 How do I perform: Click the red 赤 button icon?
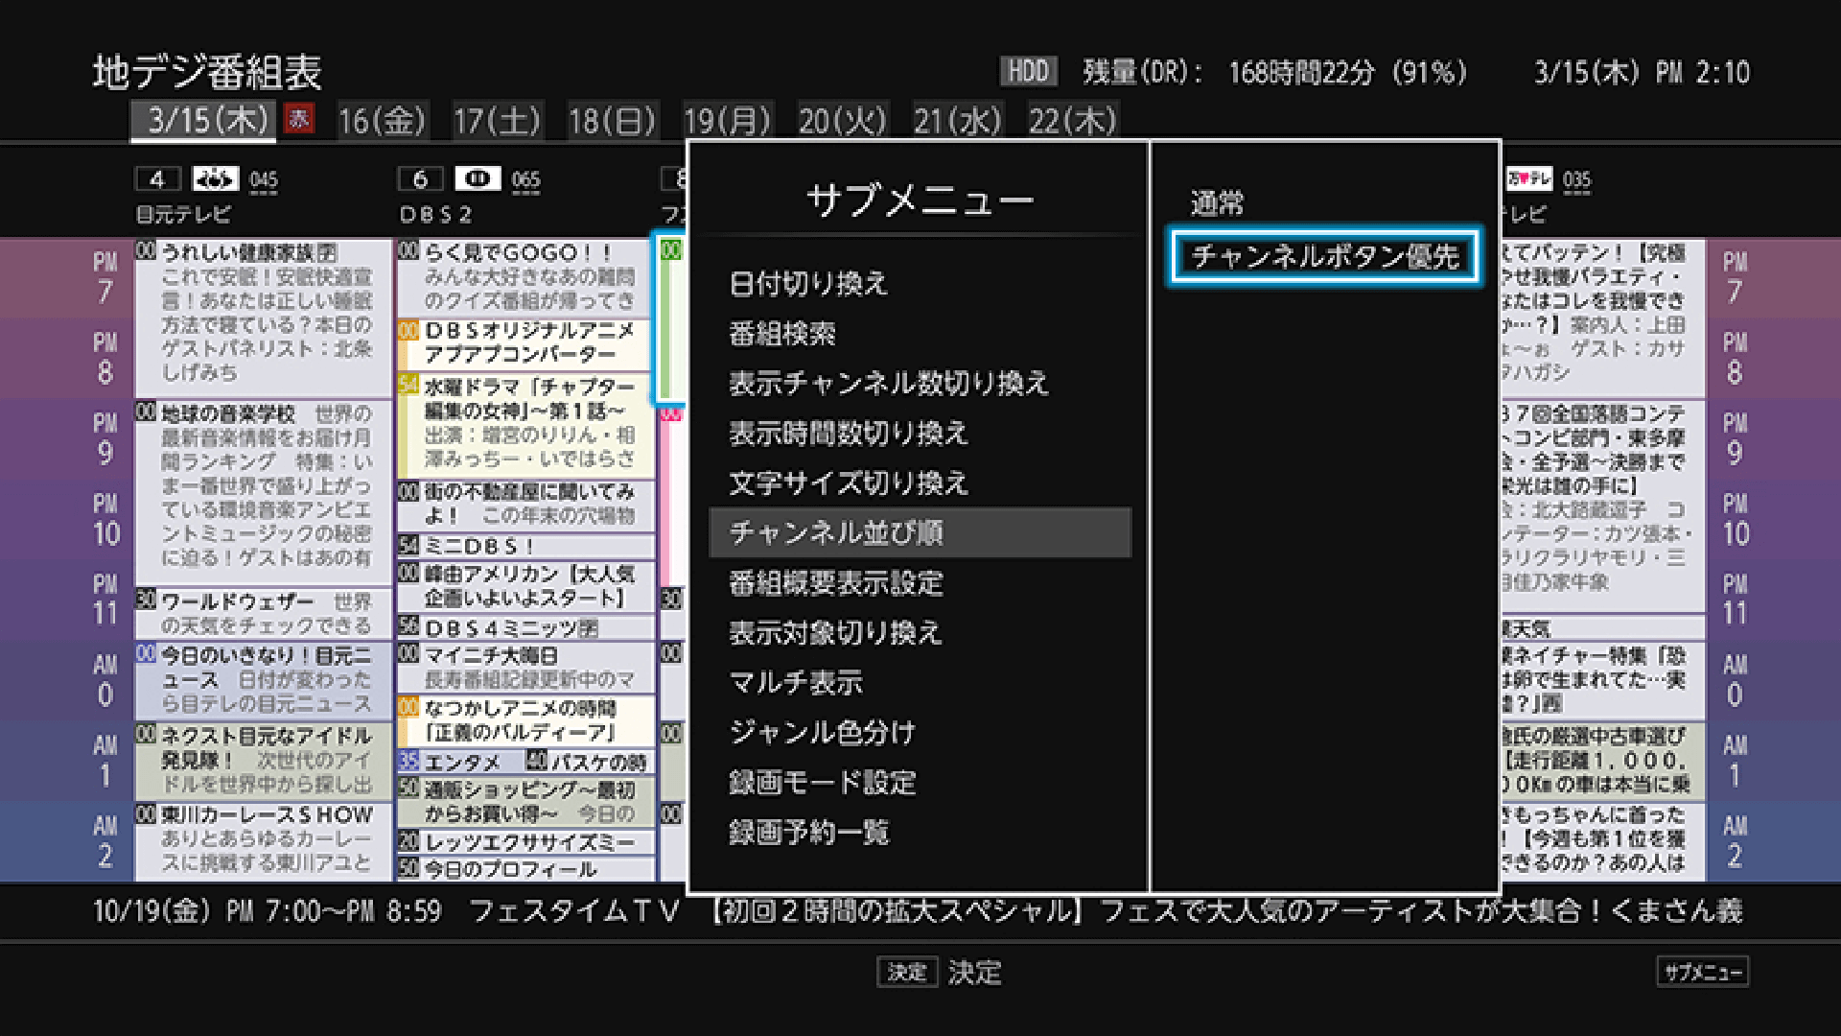click(x=299, y=119)
